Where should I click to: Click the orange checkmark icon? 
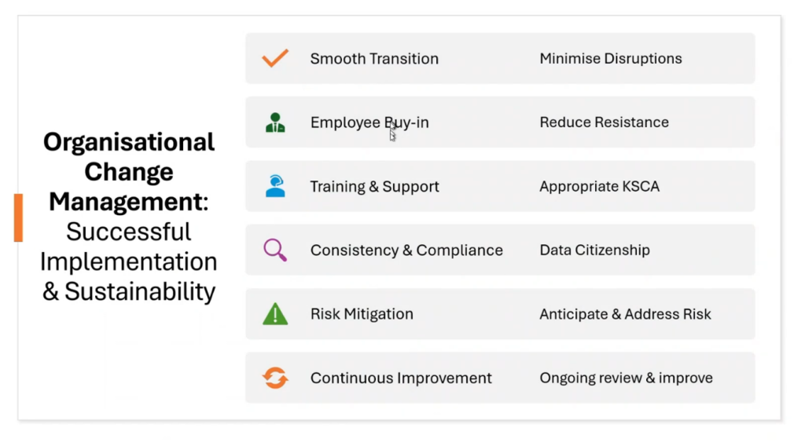(275, 58)
